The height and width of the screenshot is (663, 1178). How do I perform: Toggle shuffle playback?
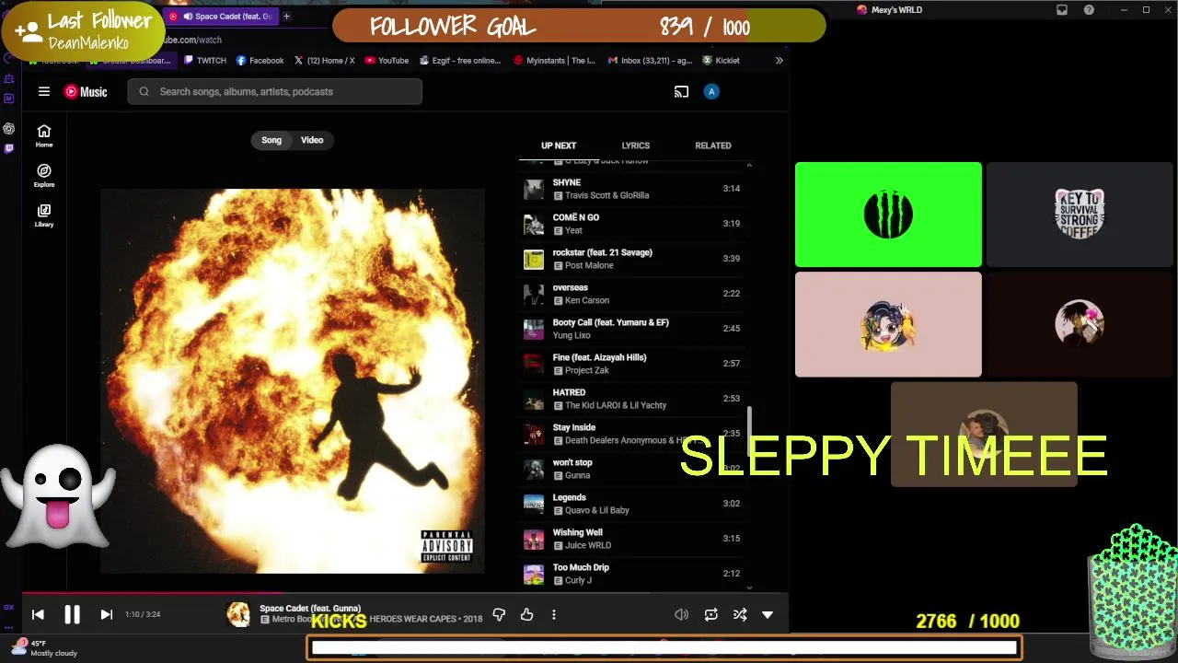pos(739,614)
